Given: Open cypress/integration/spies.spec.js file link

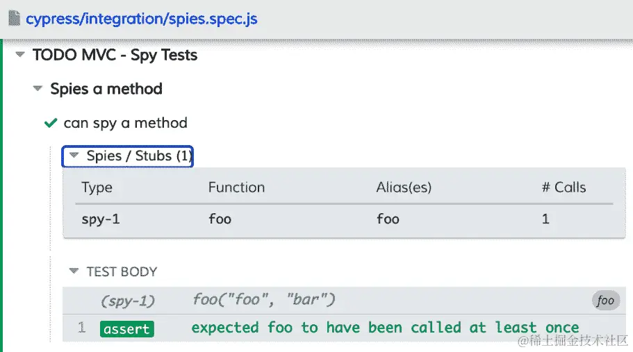Looking at the screenshot, I should tap(141, 19).
